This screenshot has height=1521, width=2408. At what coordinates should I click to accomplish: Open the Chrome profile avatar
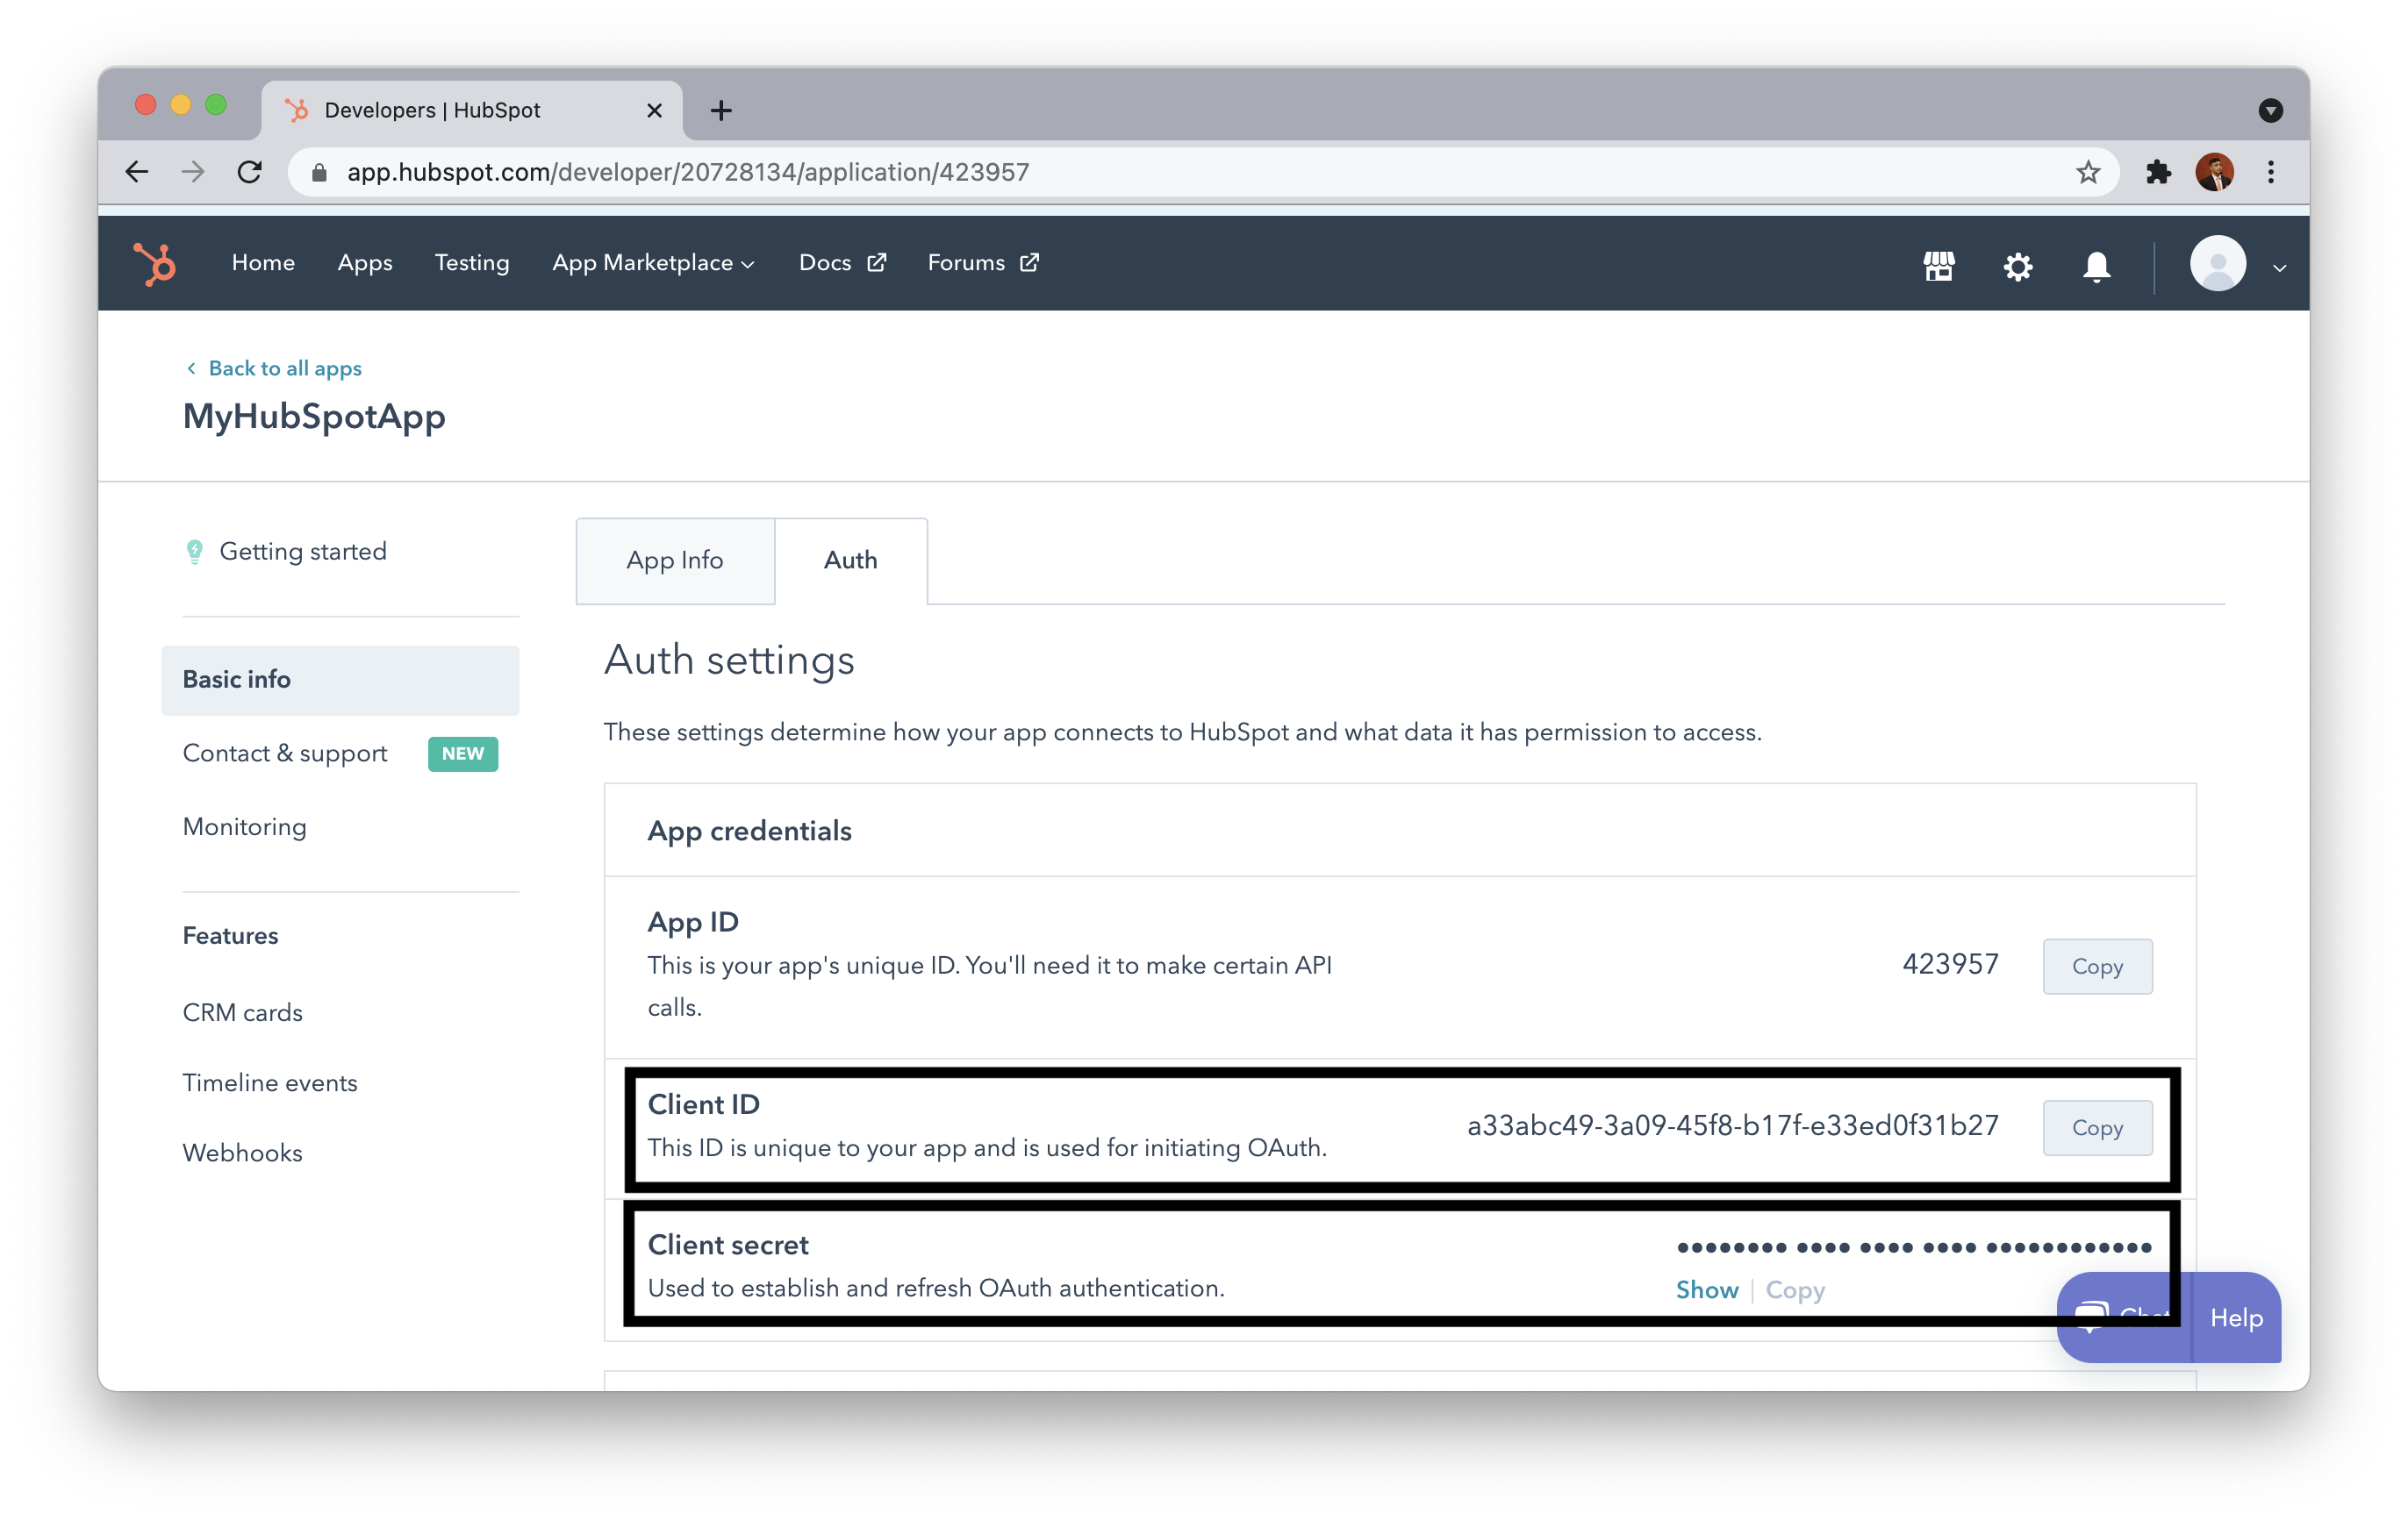coord(2214,173)
